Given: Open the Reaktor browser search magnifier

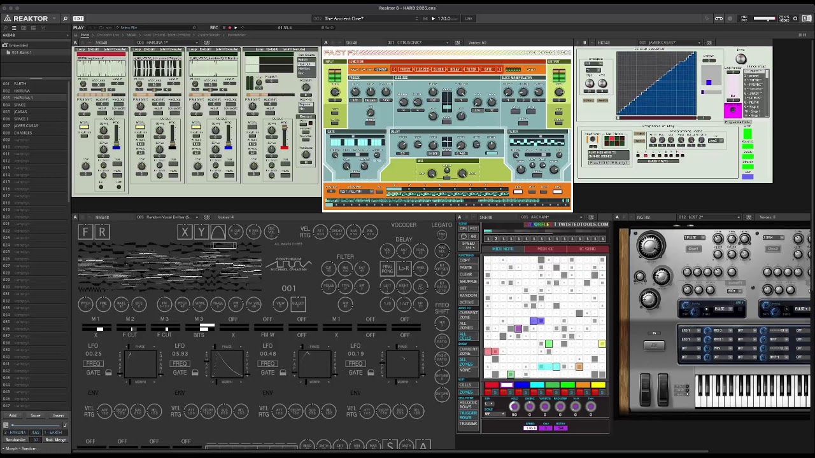Looking at the screenshot, I should pos(65,18).
